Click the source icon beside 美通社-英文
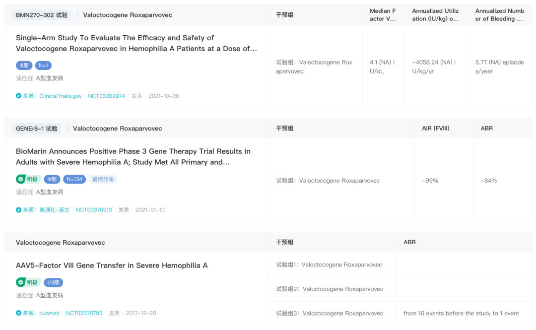536x330 pixels. [x=18, y=210]
